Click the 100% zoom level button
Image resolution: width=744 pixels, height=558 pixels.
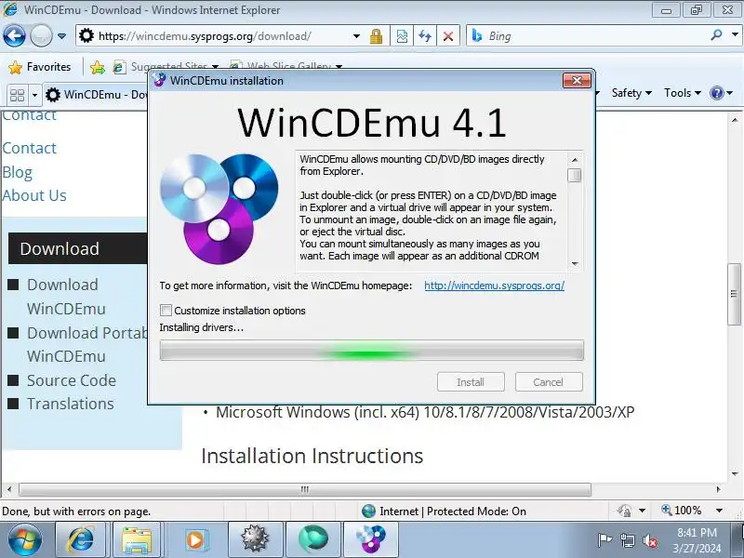click(x=682, y=511)
